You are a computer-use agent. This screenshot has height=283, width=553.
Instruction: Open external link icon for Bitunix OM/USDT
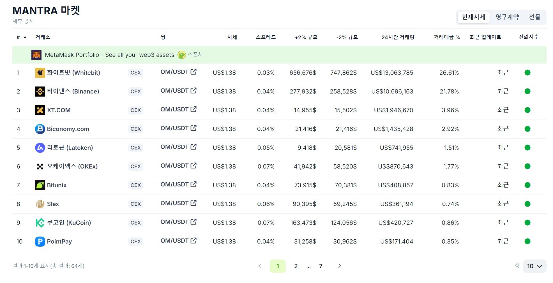tap(193, 184)
